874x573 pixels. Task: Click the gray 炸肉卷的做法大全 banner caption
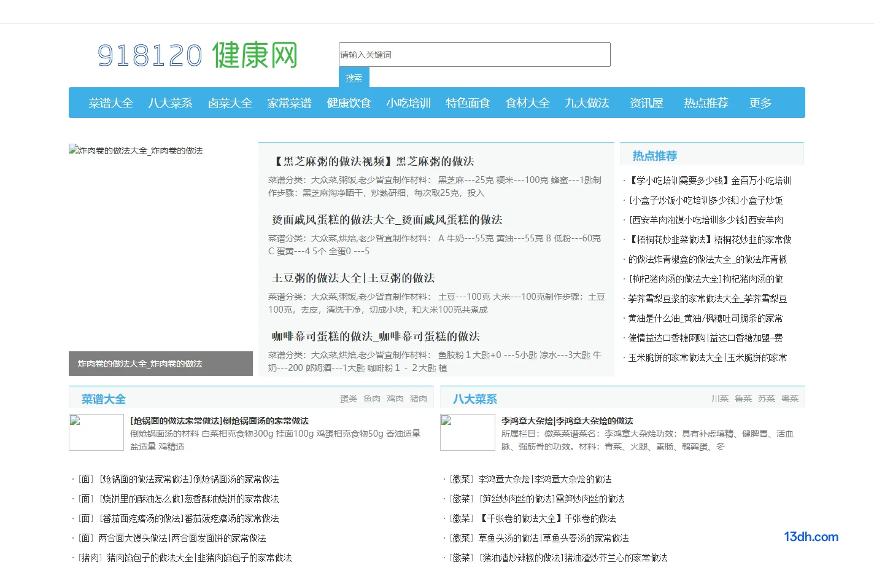coord(161,364)
